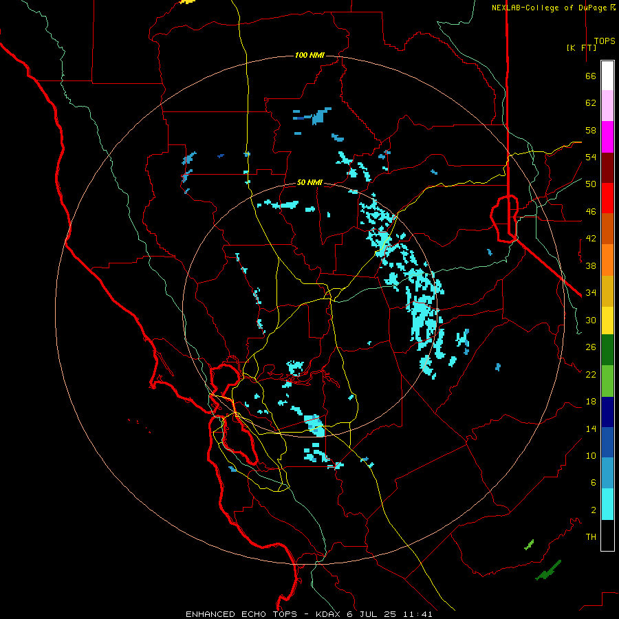The image size is (619, 619).
Task: Click the legend value '62'
Action: point(591,103)
